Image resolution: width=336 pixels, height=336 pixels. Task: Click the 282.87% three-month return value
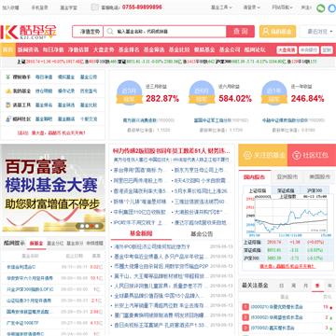pos(162,99)
